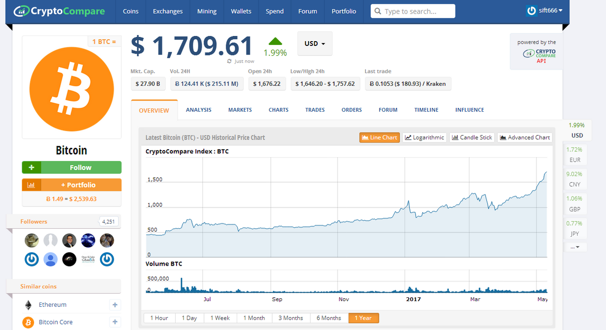Switch to Candle Stick chart view

(472, 137)
